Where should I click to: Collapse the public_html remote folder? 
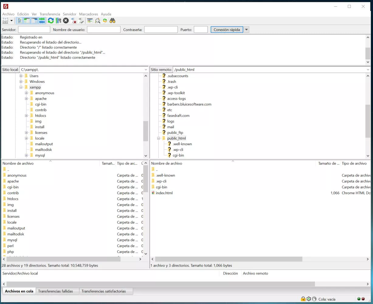point(159,138)
